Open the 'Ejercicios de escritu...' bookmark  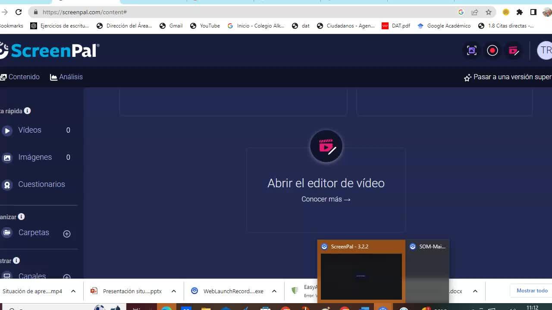pyautogui.click(x=60, y=26)
